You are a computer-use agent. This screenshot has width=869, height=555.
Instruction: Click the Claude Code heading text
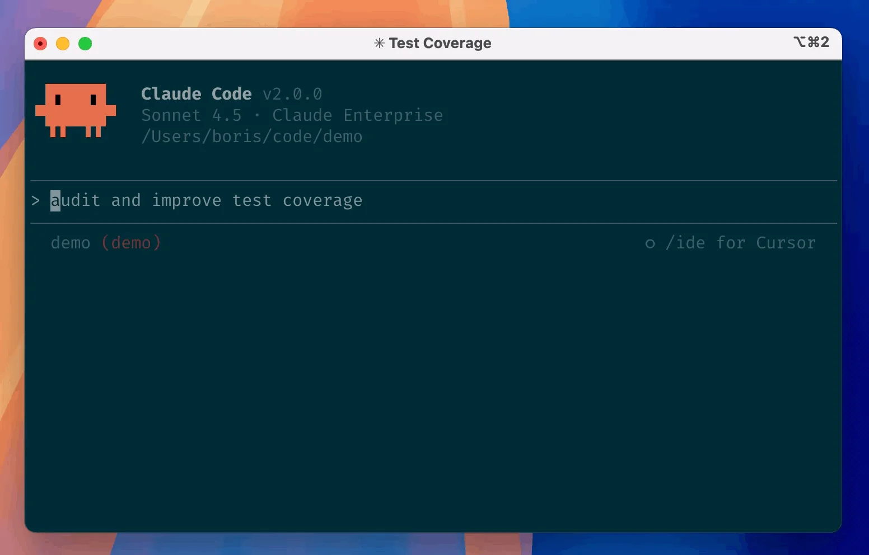click(196, 93)
